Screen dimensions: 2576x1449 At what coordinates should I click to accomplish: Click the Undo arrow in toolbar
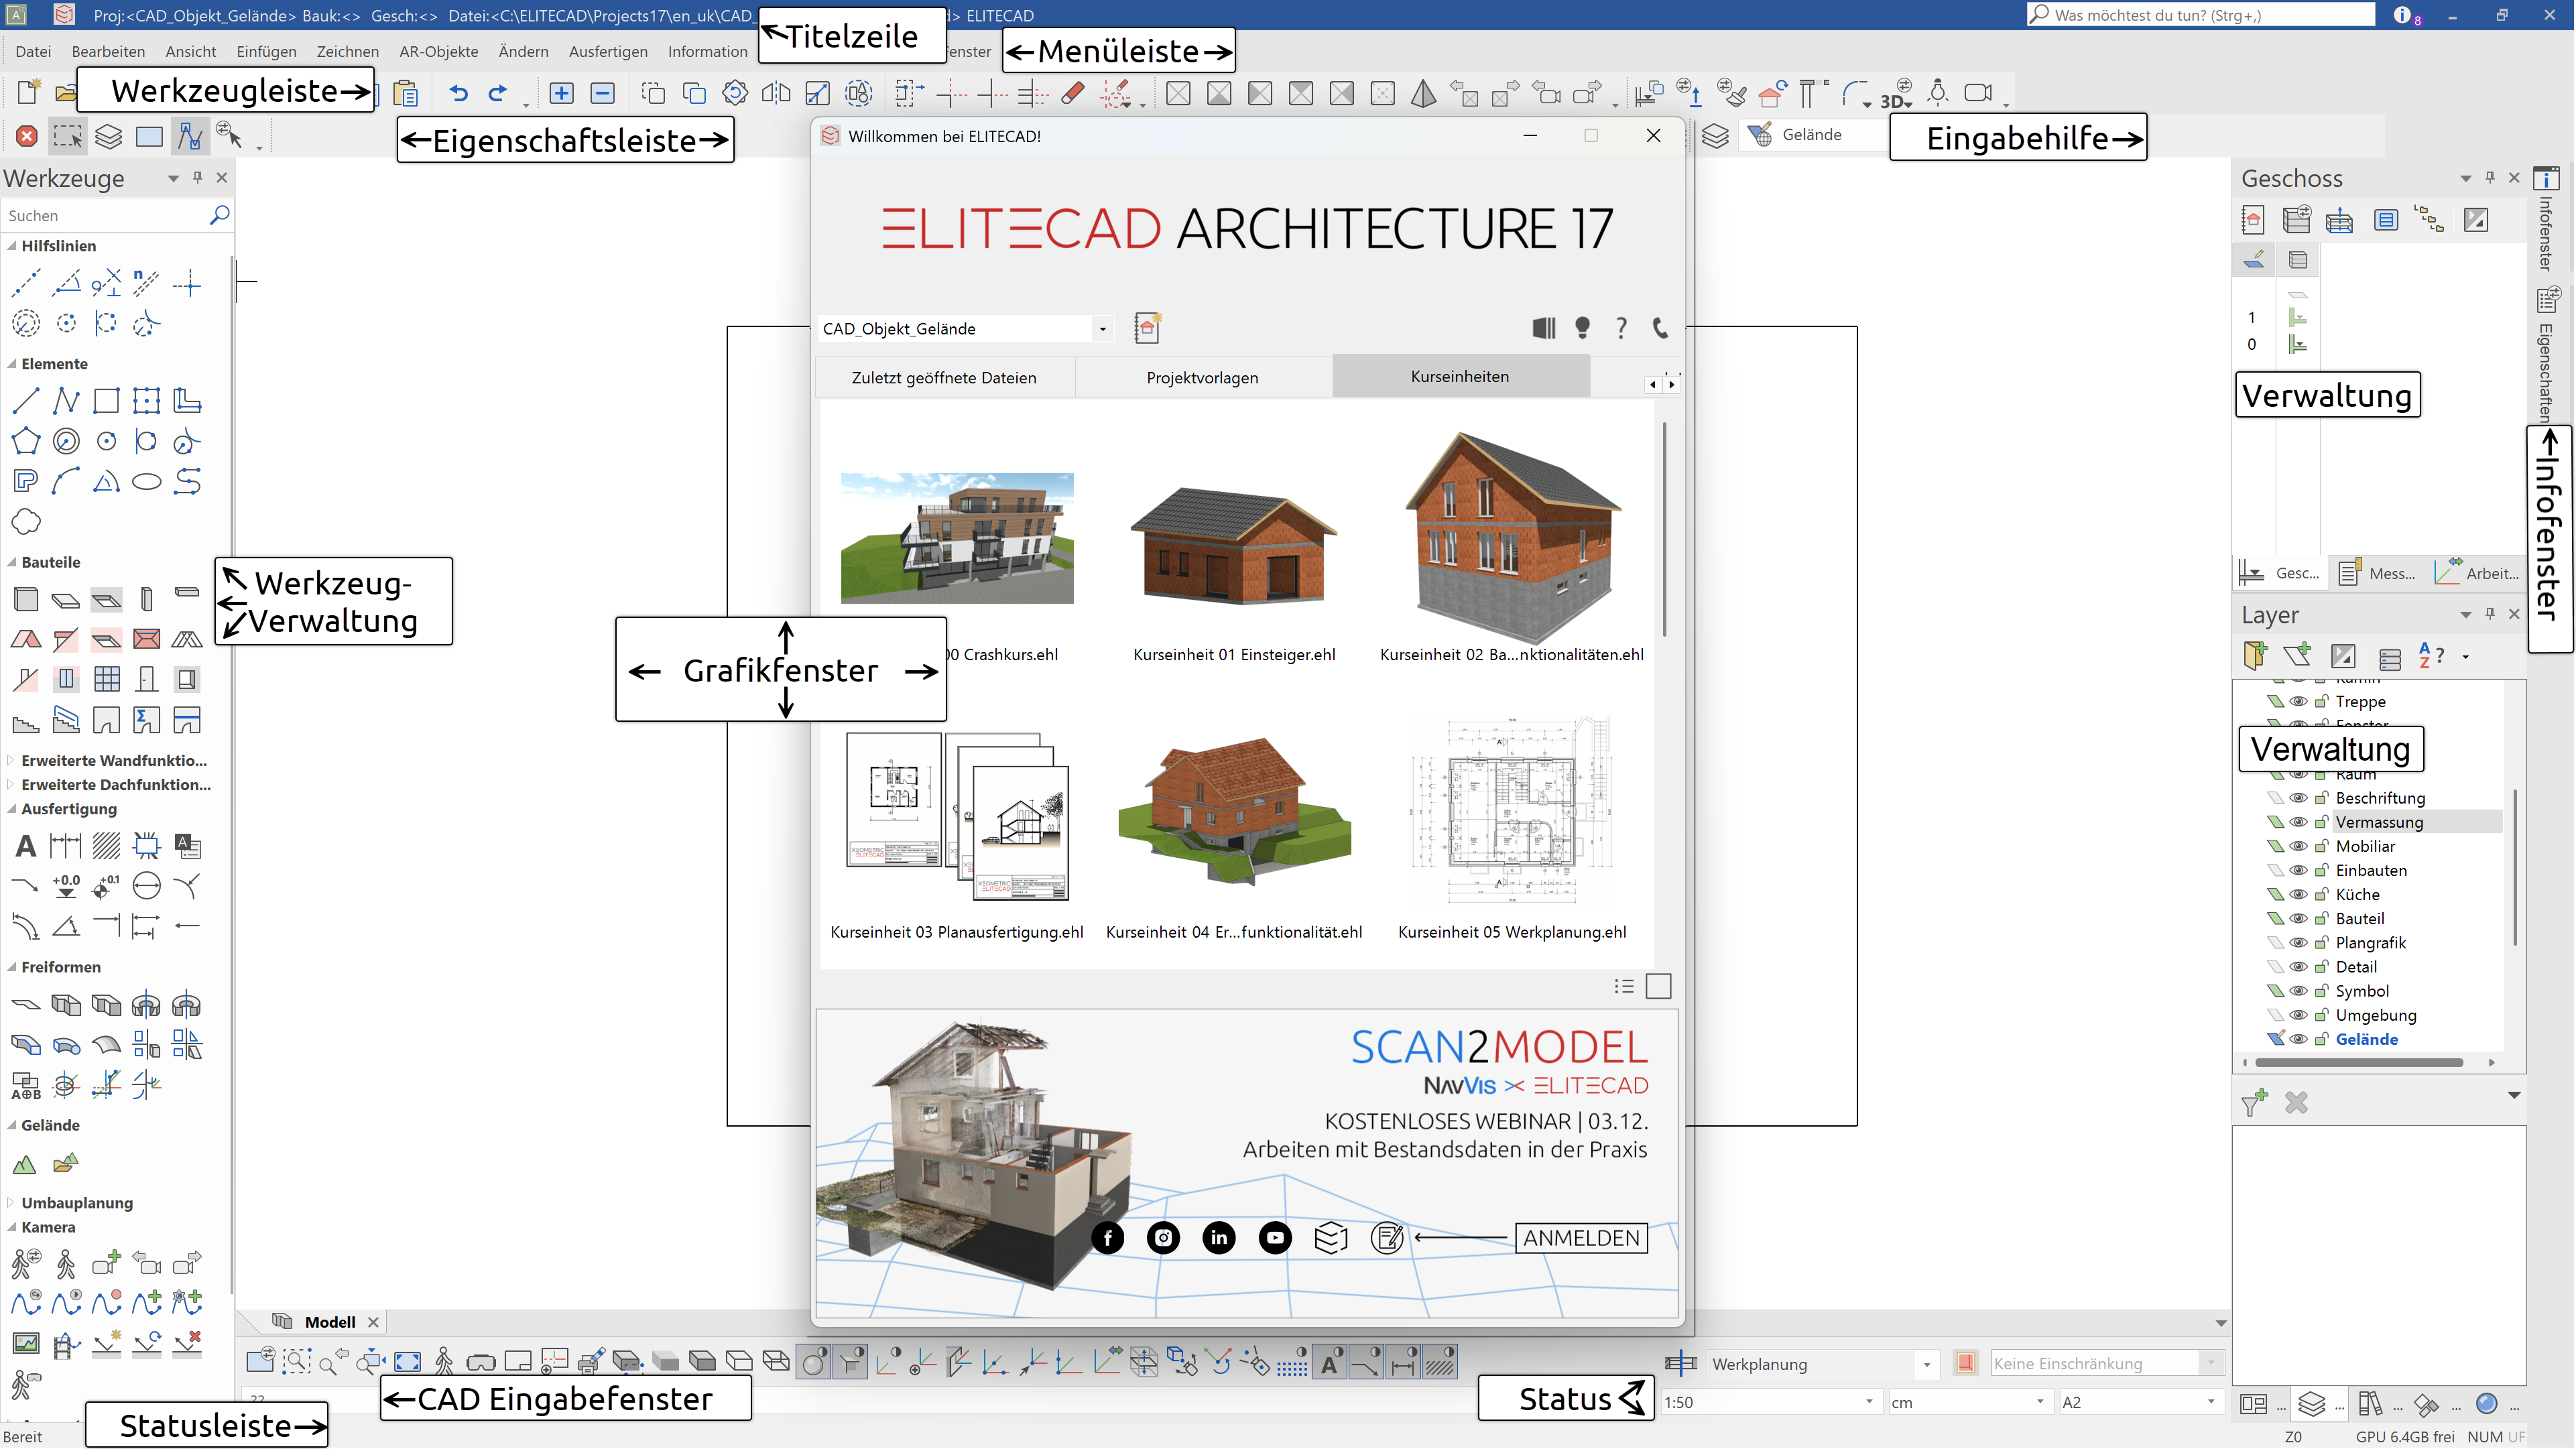click(458, 93)
